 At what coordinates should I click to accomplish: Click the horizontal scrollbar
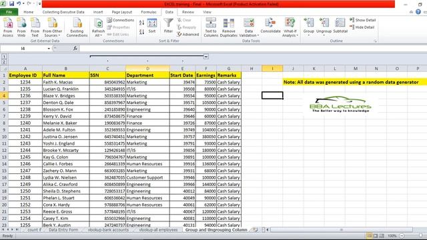(341, 229)
